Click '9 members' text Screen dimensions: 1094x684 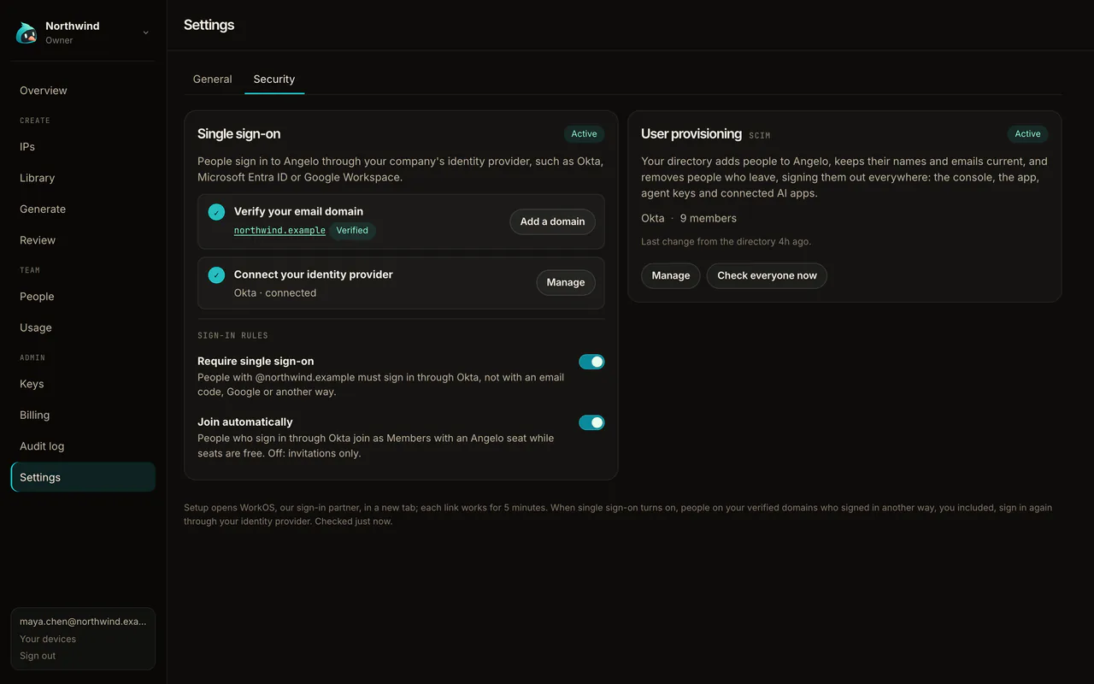[709, 218]
